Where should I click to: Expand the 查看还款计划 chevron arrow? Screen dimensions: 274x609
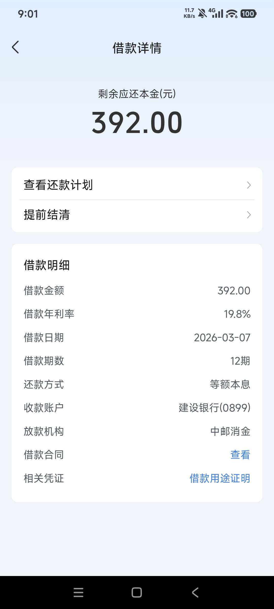(249, 185)
